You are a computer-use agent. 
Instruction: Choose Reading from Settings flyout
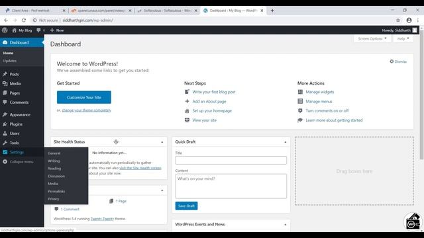tap(54, 168)
